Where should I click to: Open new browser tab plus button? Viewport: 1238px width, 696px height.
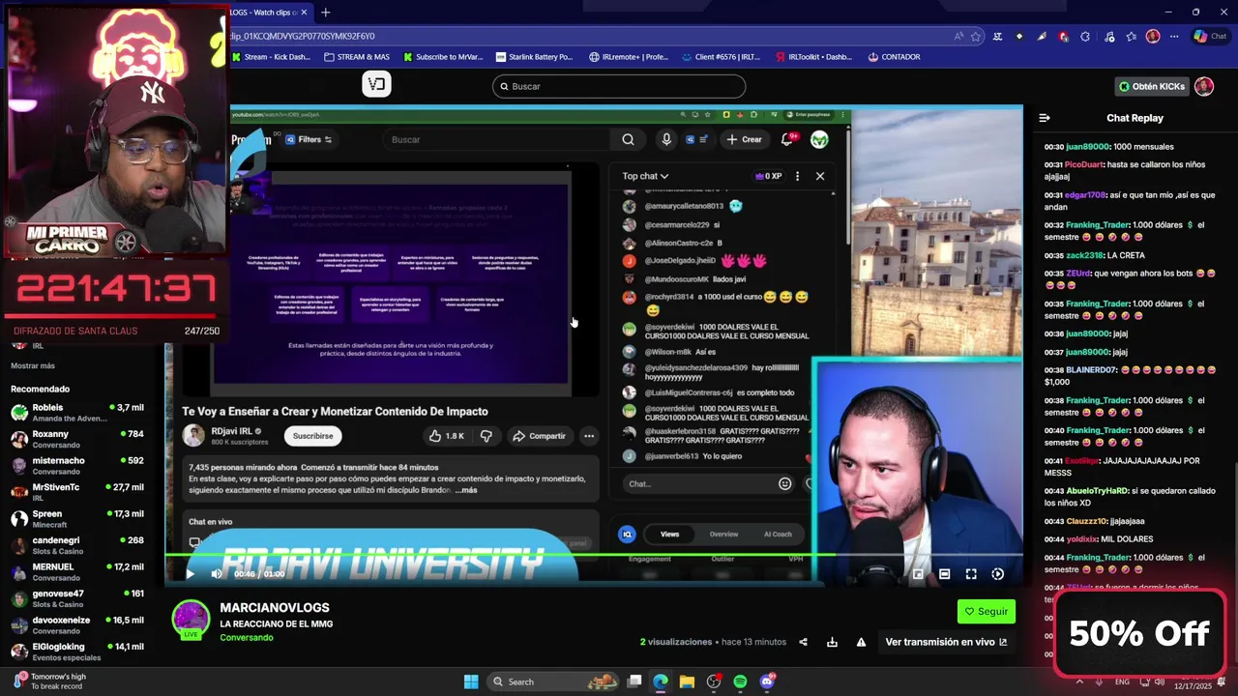pos(326,13)
